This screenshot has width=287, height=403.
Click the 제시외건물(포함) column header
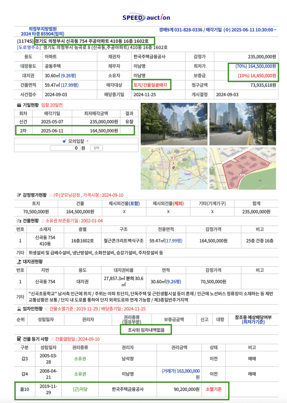pyautogui.click(x=124, y=204)
